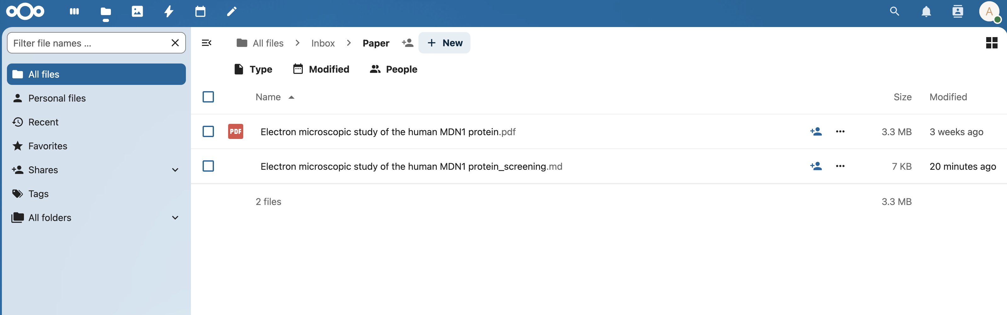This screenshot has width=1007, height=315.
Task: Open the Notes app
Action: [x=232, y=12]
